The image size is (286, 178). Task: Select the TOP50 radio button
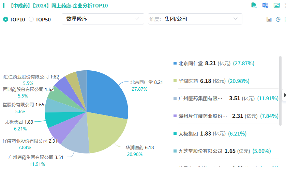point(31,19)
